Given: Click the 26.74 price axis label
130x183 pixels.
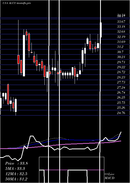Looking at the screenshot, I should pos(121,93).
